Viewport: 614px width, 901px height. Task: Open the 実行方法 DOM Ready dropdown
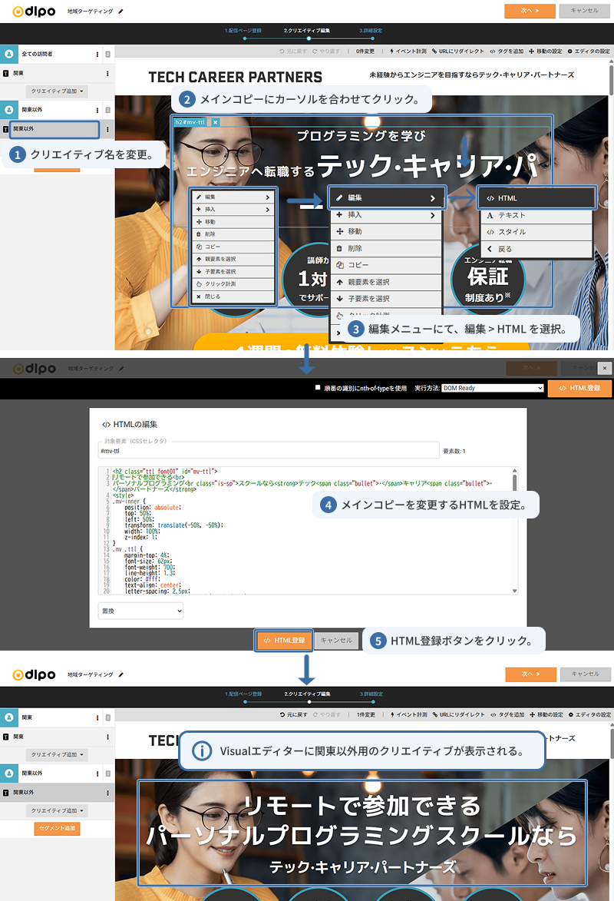coord(493,388)
